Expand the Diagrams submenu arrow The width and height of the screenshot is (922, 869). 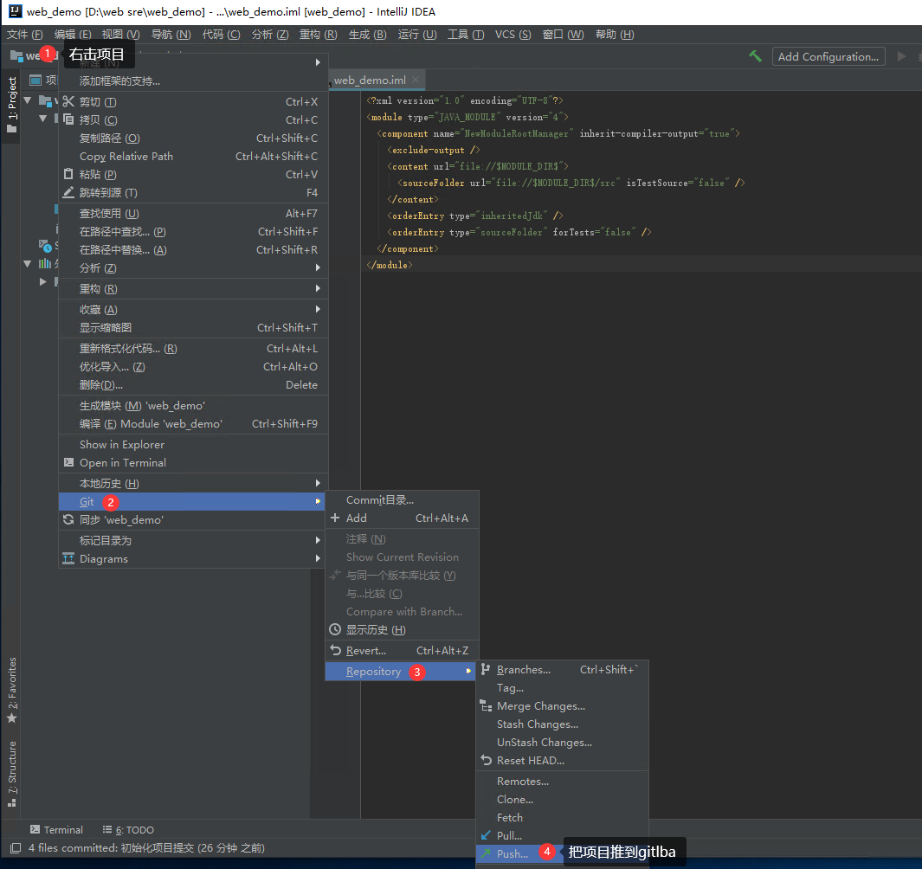pyautogui.click(x=318, y=558)
